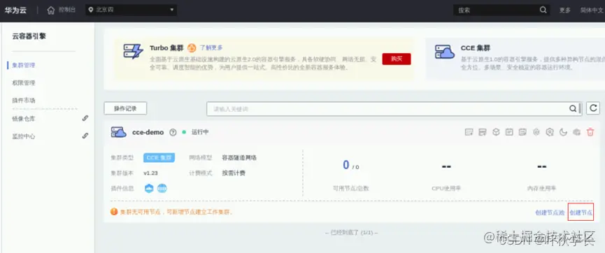Click the hexagon settings gear in cce-demo toolbar

click(550, 132)
